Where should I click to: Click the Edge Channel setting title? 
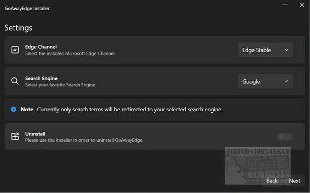[41, 47]
